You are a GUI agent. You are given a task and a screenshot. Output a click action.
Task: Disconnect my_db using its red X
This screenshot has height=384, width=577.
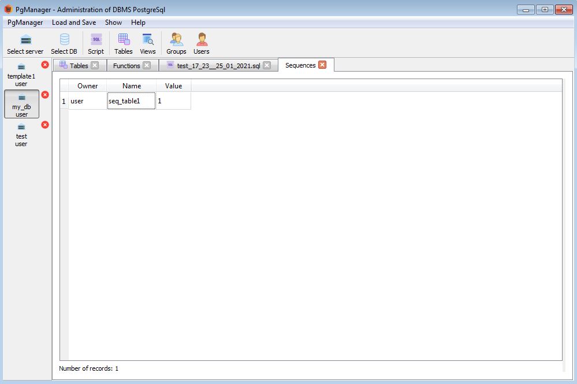point(45,95)
